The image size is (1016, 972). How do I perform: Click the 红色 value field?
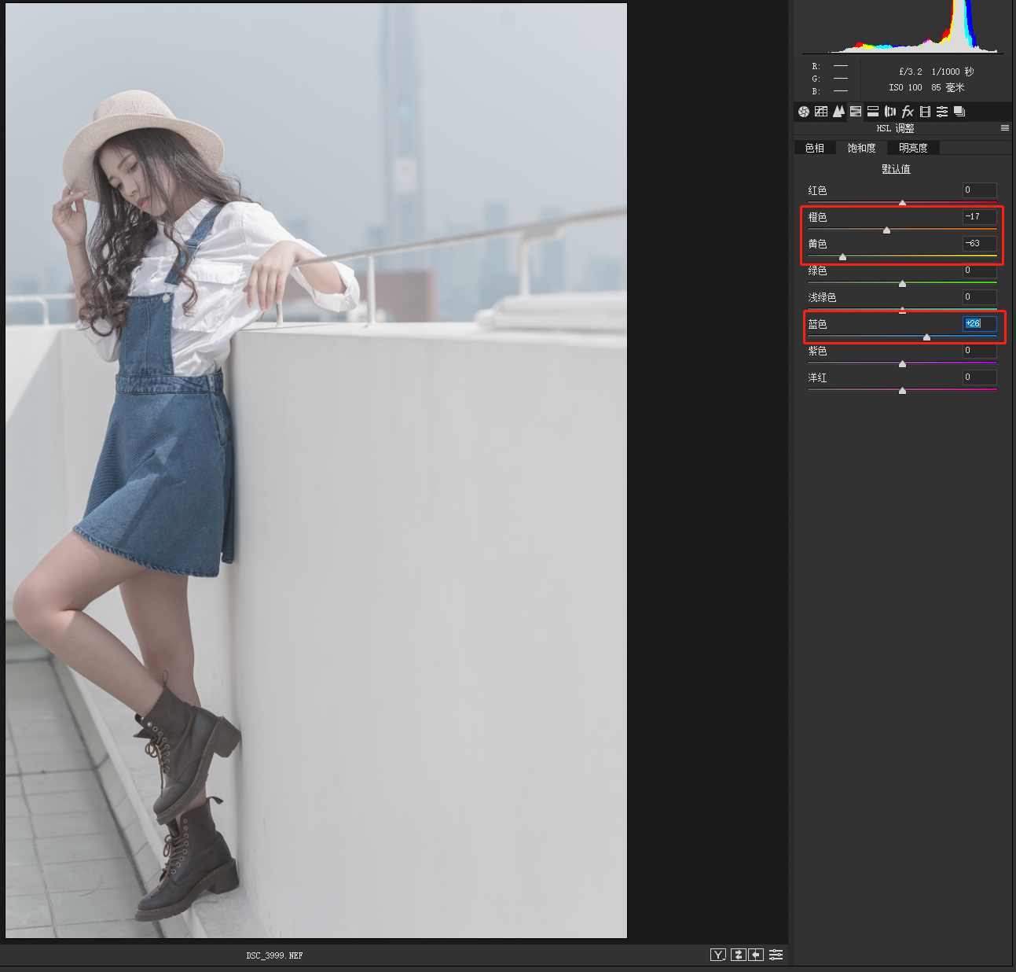[x=980, y=190]
